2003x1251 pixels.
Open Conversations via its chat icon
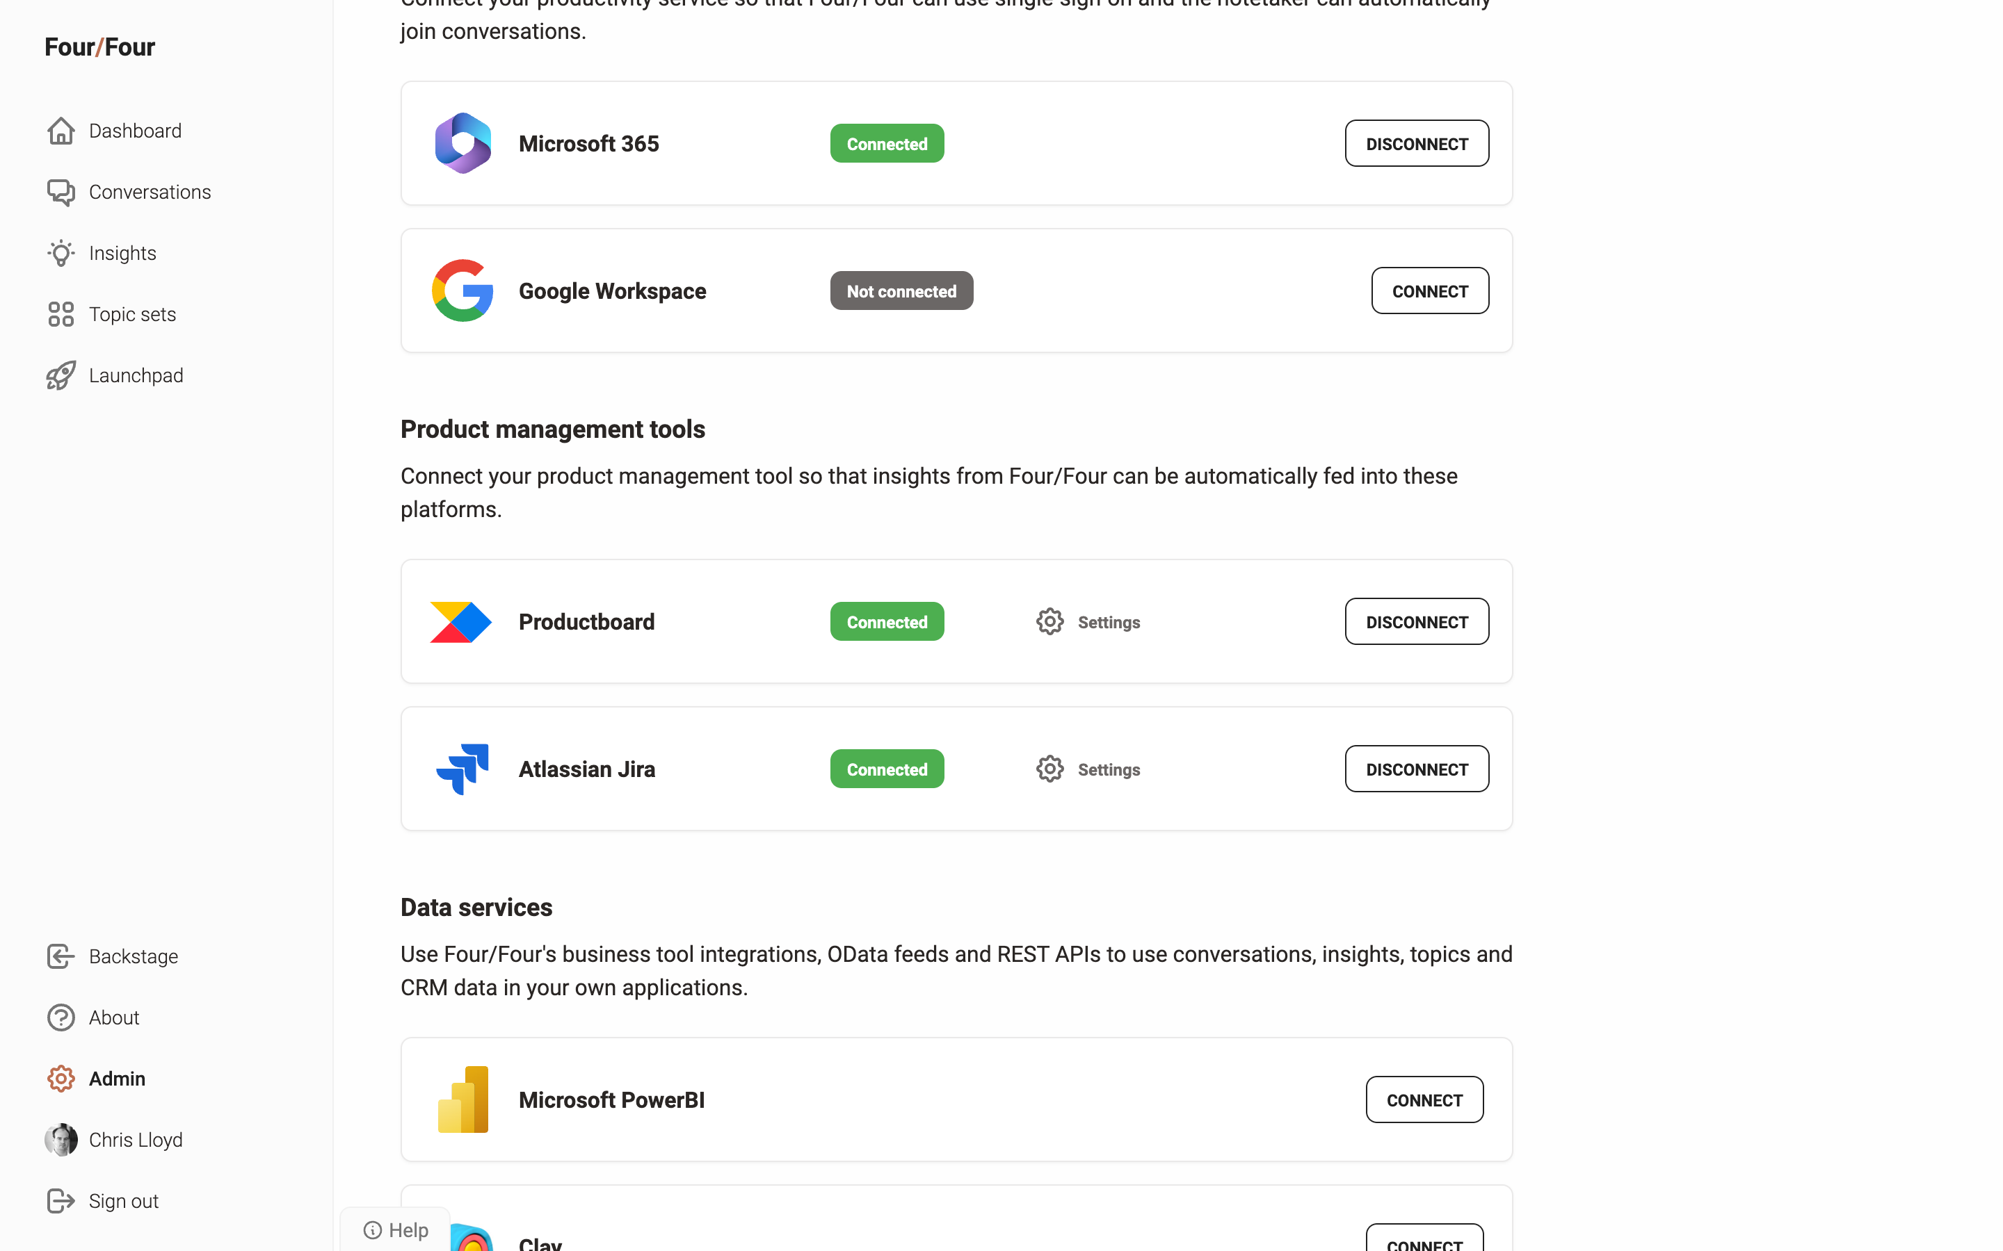[61, 192]
